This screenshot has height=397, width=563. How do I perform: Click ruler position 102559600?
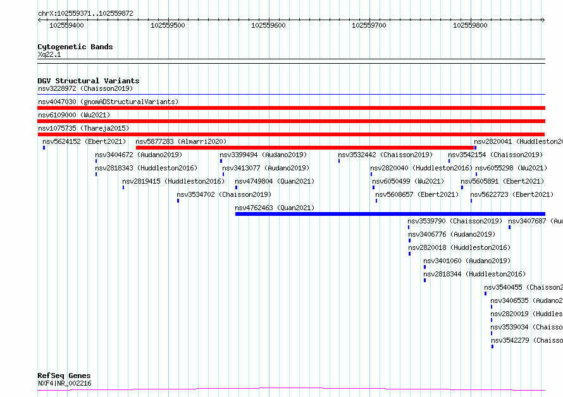[268, 25]
